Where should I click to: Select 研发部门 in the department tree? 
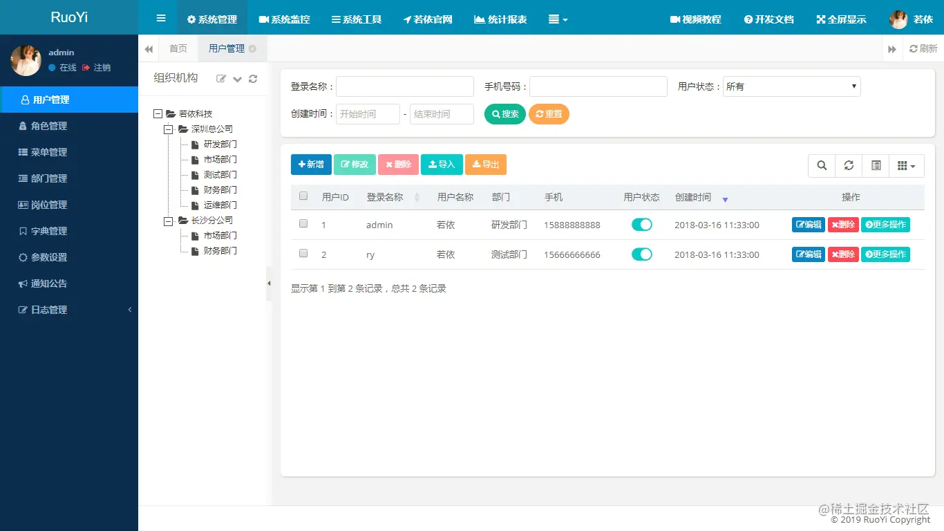tap(220, 145)
